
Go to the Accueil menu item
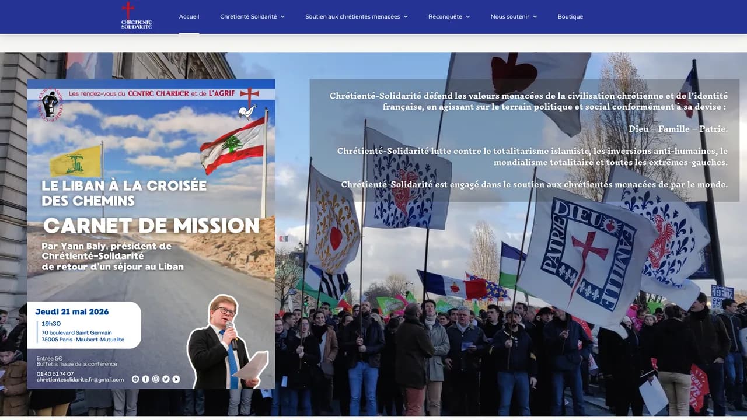point(189,16)
